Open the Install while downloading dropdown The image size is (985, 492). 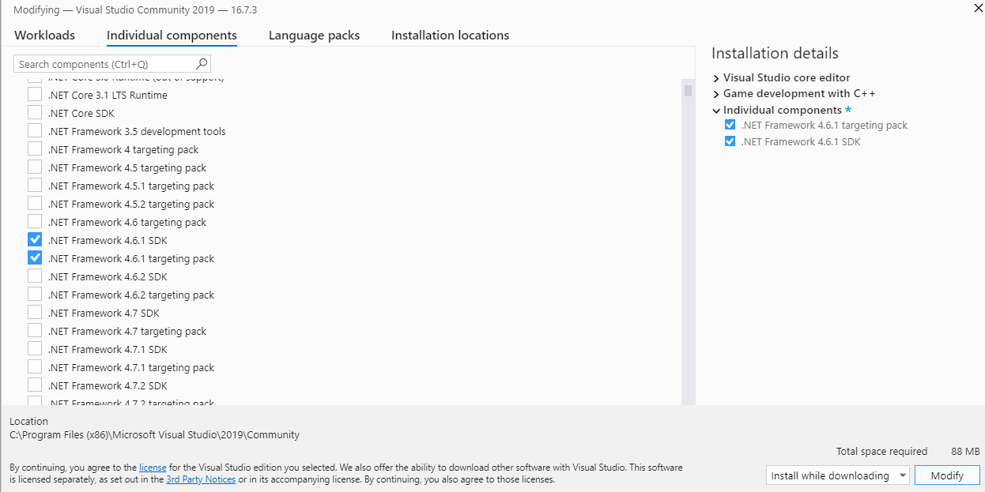(x=837, y=475)
